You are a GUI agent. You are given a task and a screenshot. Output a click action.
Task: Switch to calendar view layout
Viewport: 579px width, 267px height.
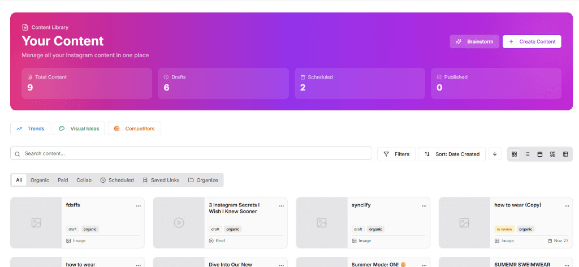pos(540,154)
